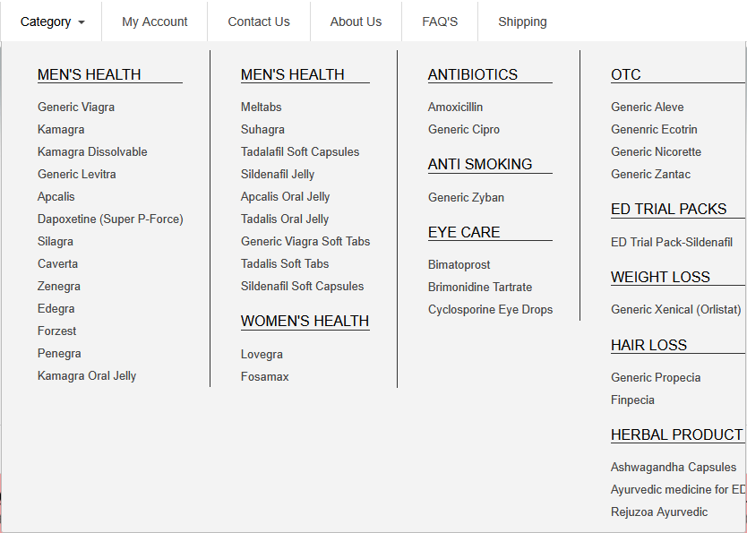The image size is (747, 533).
Task: Click Generic Nicorette
Action: point(656,152)
